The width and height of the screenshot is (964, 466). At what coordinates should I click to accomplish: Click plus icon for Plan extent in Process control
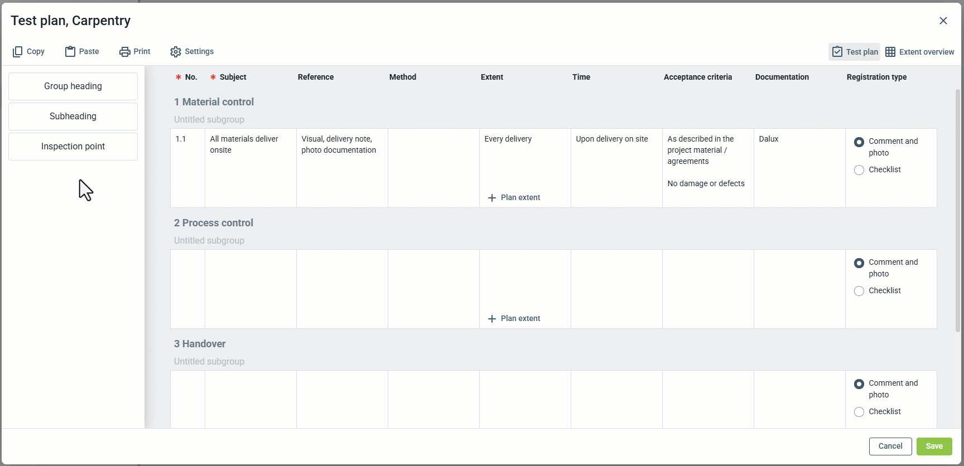(492, 319)
